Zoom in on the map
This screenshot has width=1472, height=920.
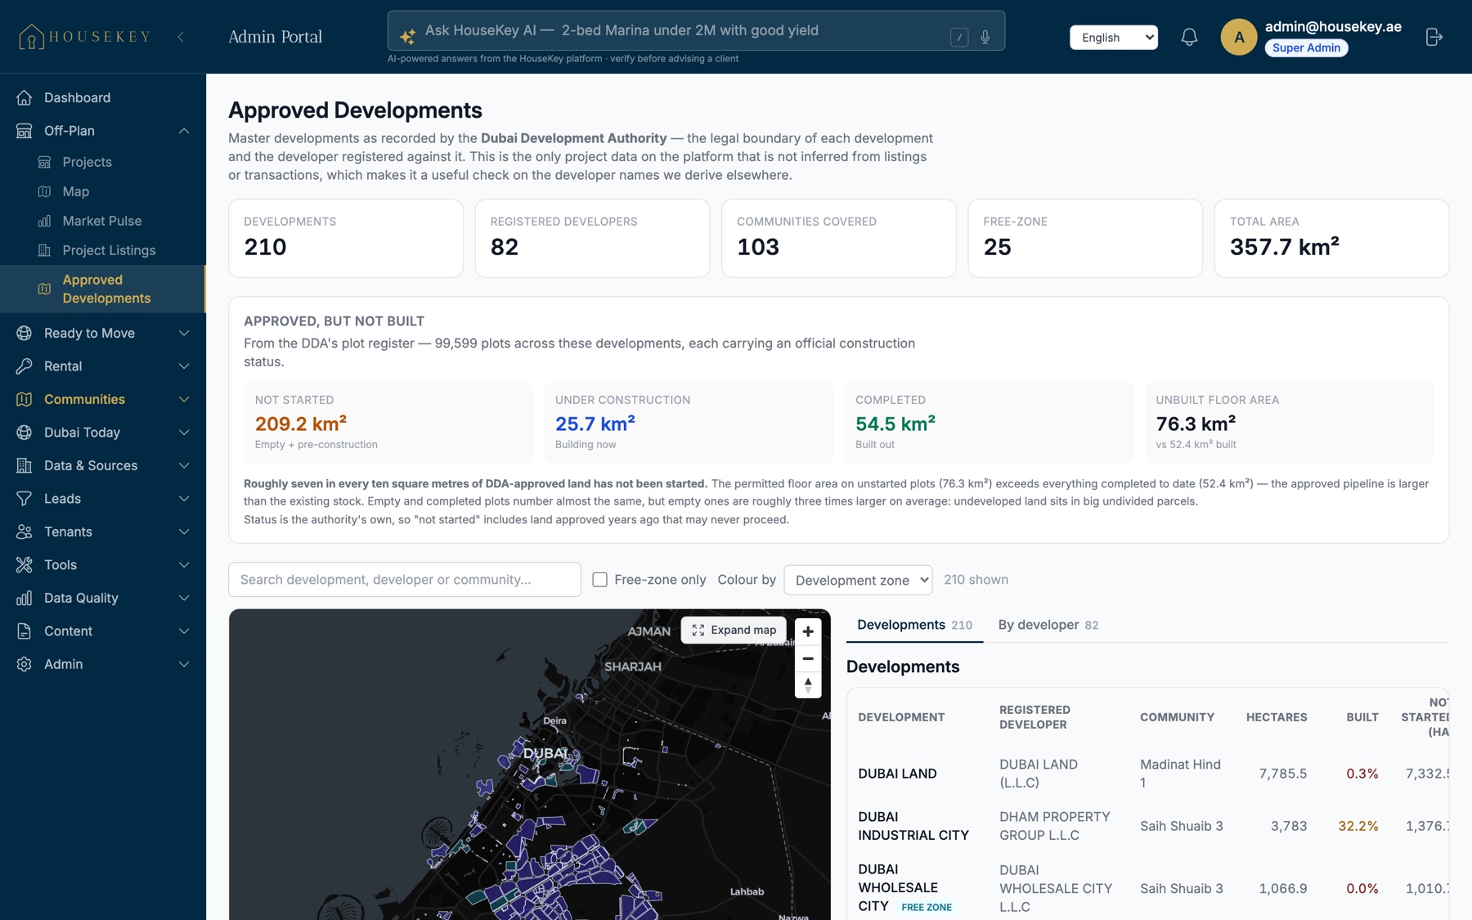click(808, 631)
